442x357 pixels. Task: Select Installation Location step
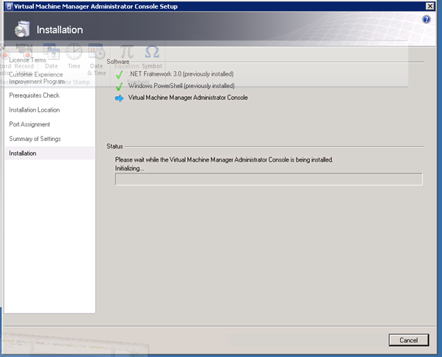coord(35,109)
